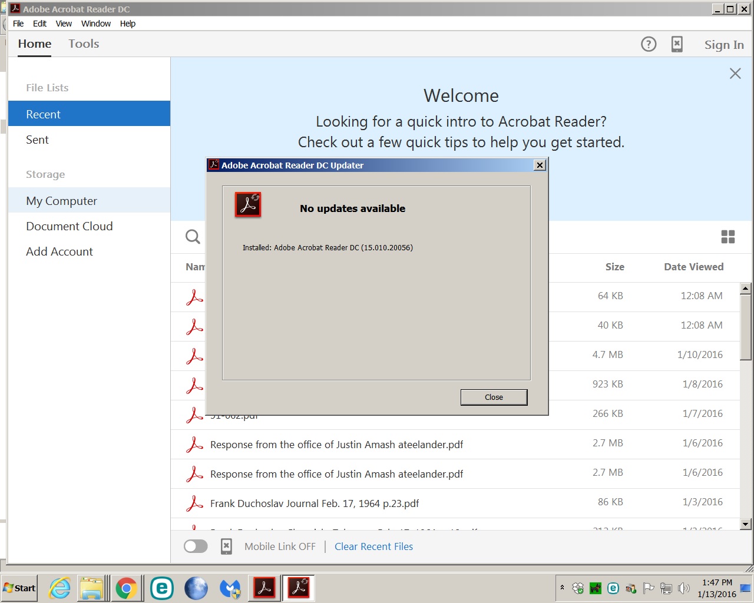The height and width of the screenshot is (603, 754).
Task: Click PDF icon of 40 KB file row
Action: click(194, 327)
